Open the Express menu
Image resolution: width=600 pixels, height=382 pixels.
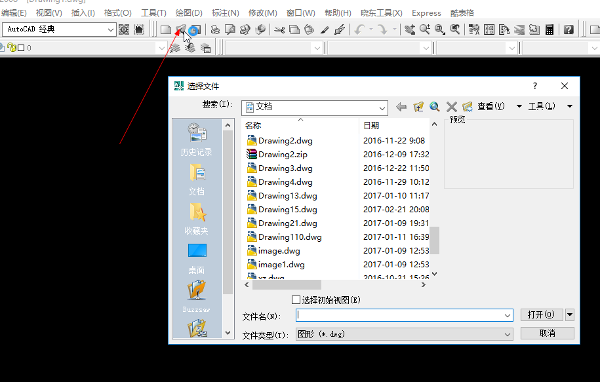point(426,13)
